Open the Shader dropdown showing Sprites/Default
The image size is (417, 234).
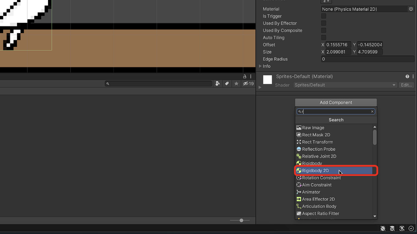coord(345,85)
